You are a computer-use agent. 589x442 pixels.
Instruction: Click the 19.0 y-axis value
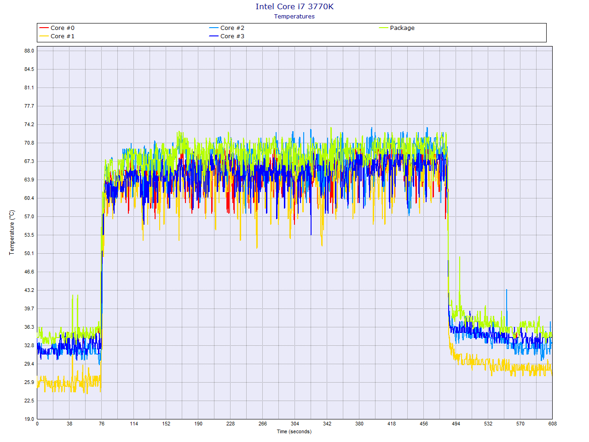point(29,419)
